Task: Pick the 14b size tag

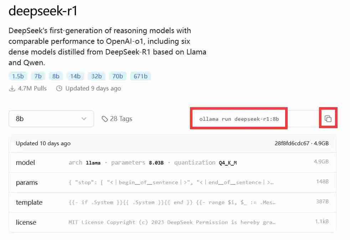Action: coord(75,76)
